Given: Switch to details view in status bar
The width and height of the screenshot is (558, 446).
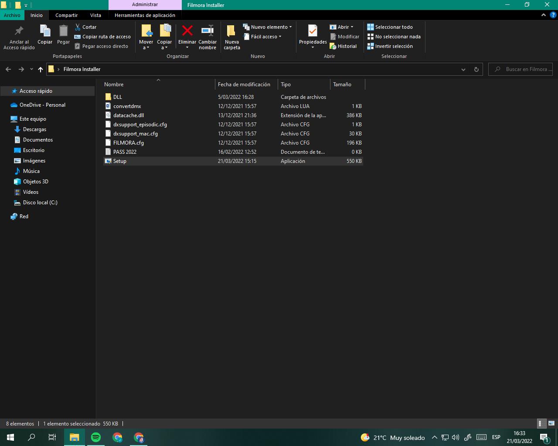Looking at the screenshot, I should (541, 423).
